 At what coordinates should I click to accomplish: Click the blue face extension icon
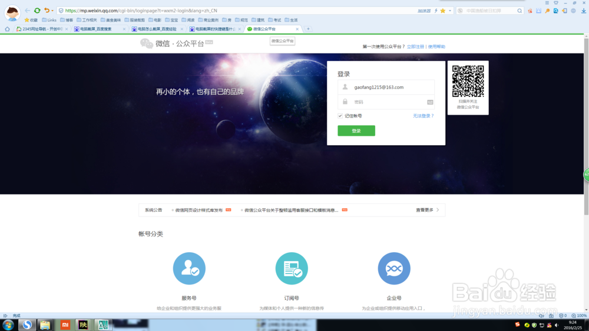[539, 11]
